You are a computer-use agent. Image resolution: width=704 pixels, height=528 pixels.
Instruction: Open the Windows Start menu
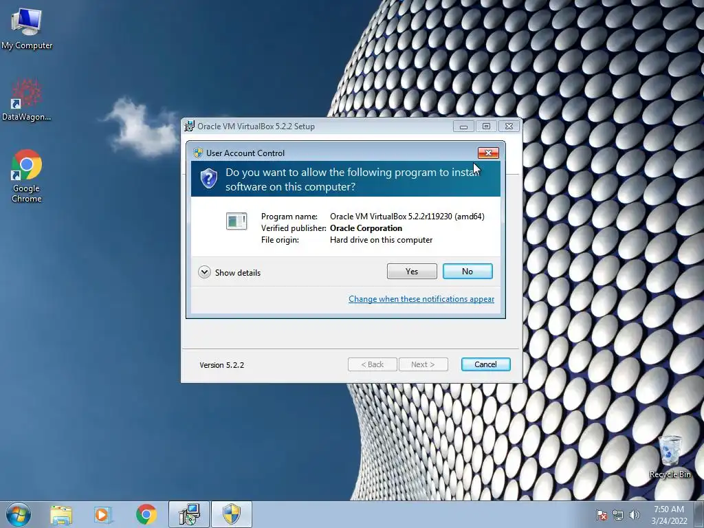coord(19,514)
